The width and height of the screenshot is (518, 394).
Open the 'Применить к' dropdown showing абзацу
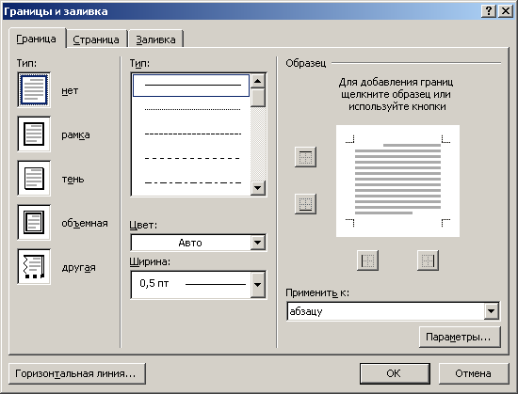tap(393, 311)
